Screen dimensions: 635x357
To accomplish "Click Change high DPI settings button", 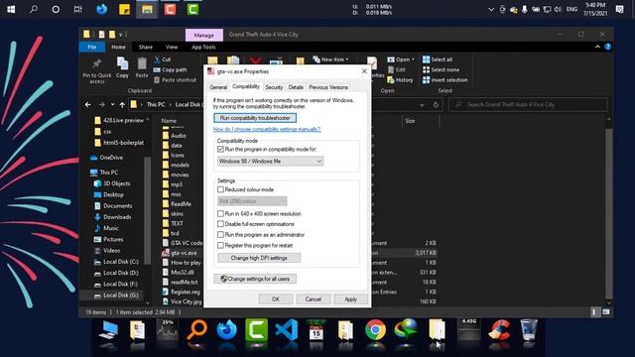I will tap(259, 258).
